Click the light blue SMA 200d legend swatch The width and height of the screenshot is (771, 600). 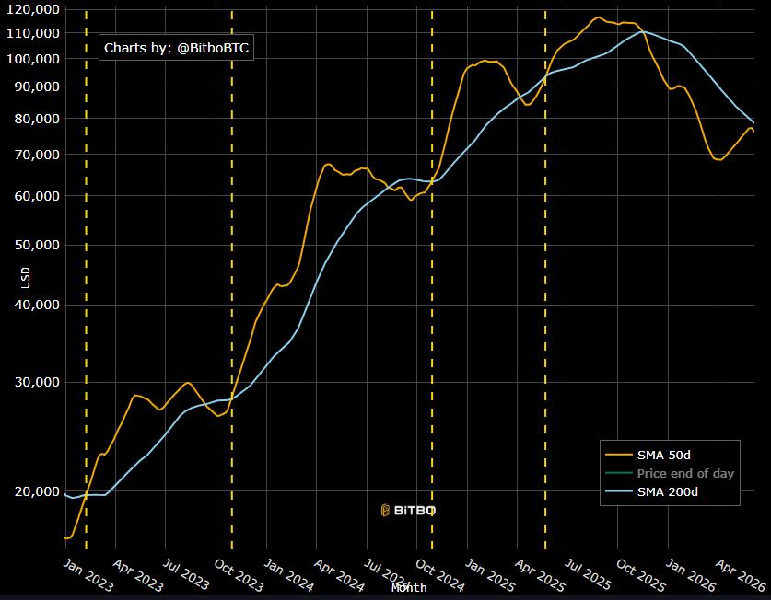click(x=619, y=491)
